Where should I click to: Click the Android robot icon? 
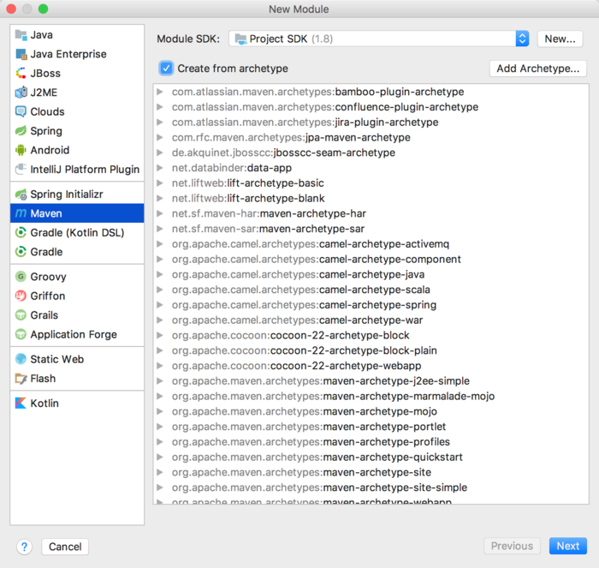pos(21,150)
